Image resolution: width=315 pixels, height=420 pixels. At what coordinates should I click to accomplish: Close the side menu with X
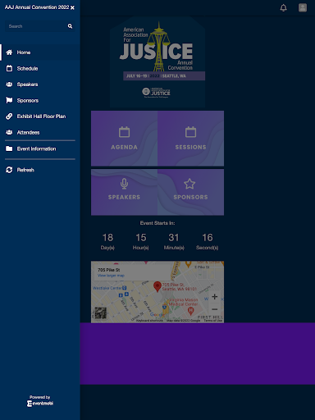click(x=72, y=7)
